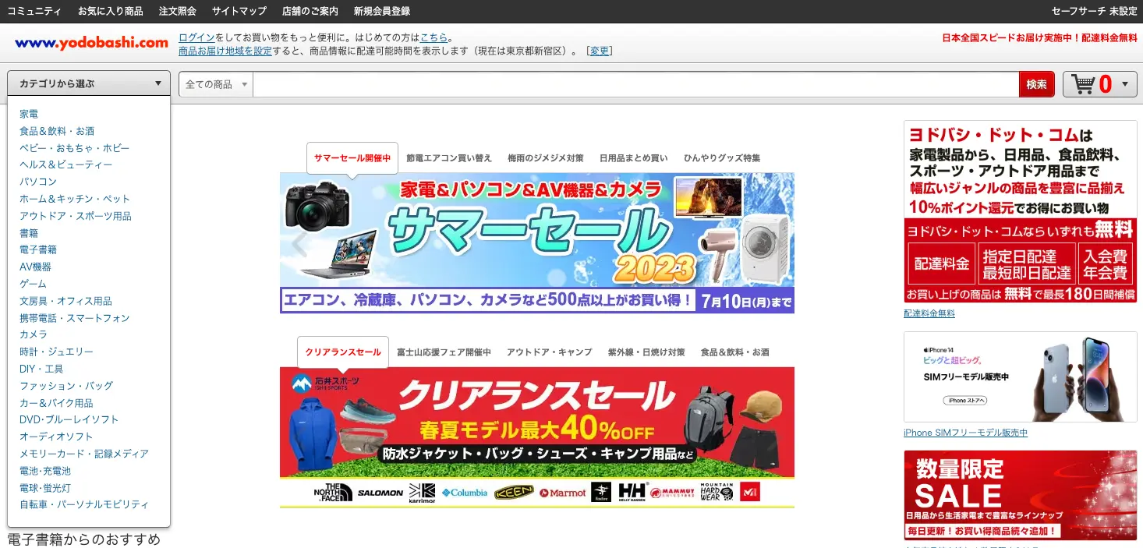
Task: Select ホーム&キッチン・ペット category
Action: point(75,199)
